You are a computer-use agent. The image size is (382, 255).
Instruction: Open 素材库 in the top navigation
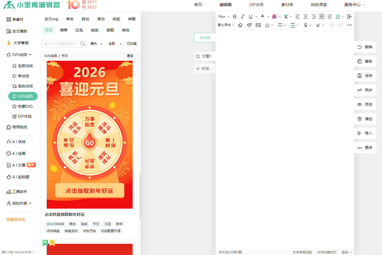tap(287, 5)
